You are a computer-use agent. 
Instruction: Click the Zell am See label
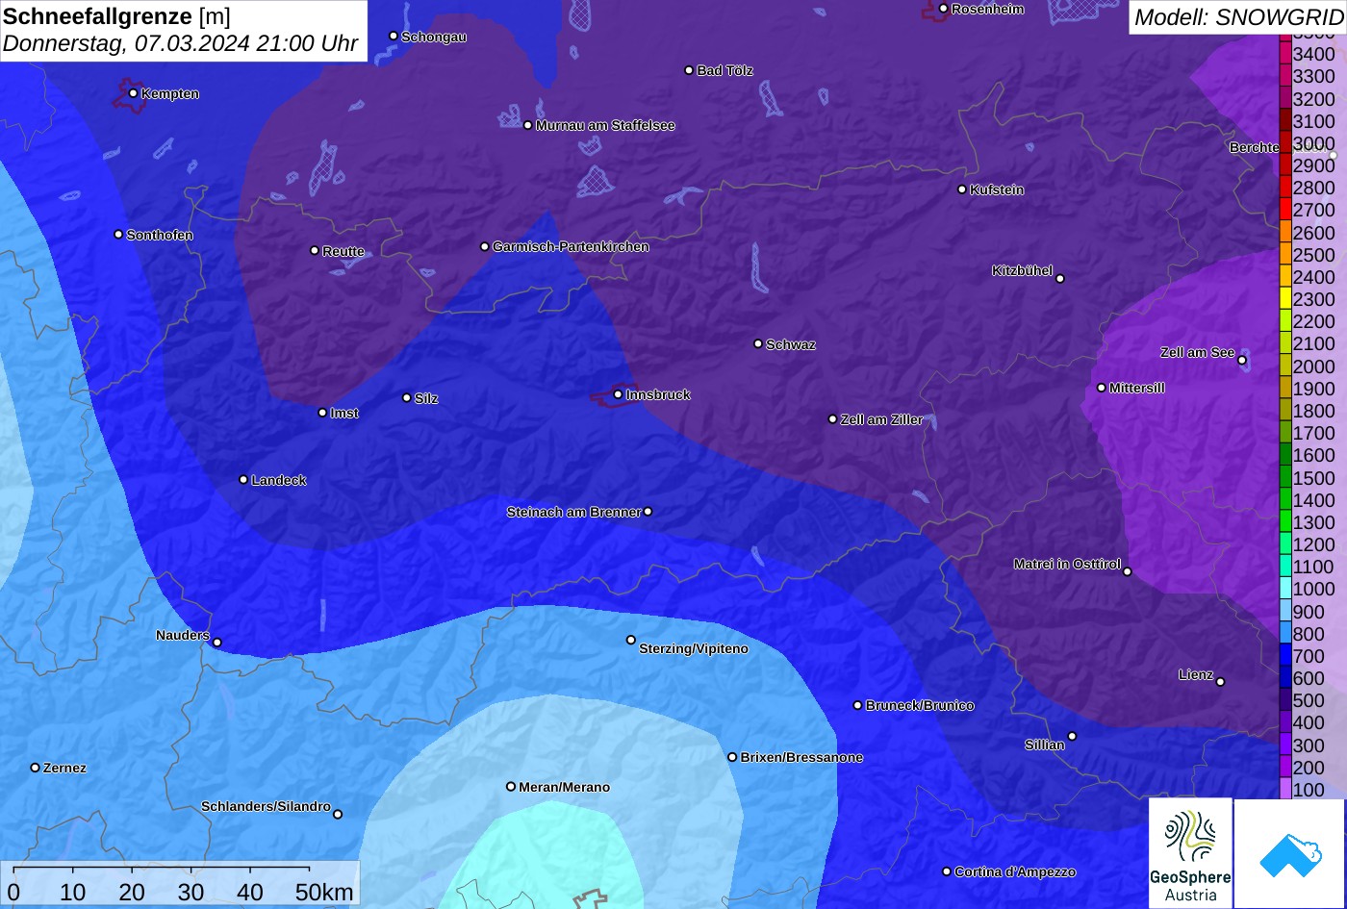tap(1198, 352)
